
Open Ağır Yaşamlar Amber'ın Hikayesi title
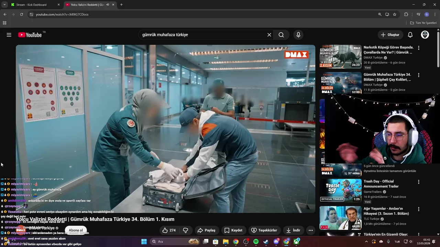tap(386, 211)
